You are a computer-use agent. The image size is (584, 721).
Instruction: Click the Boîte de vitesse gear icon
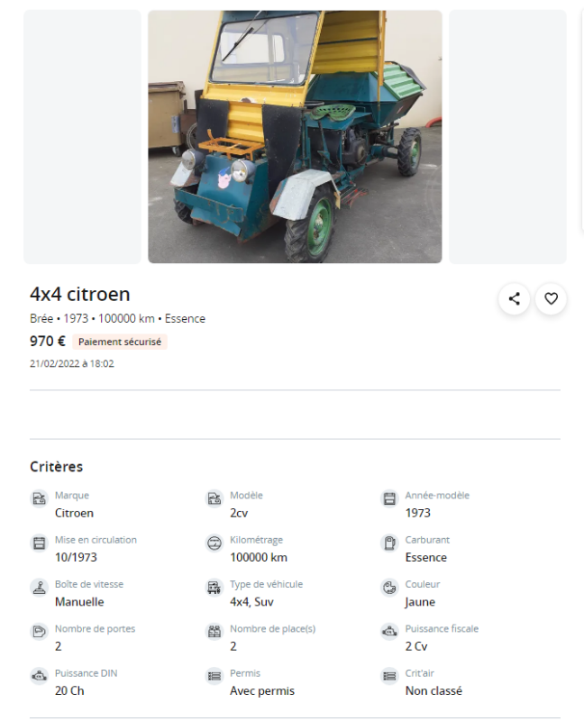[39, 588]
